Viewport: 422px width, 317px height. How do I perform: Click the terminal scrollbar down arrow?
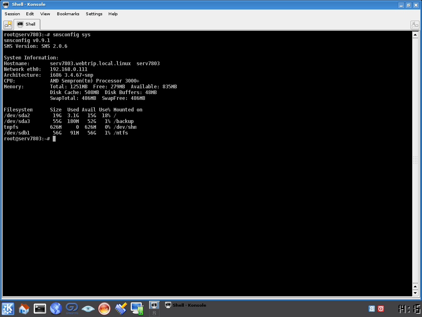click(x=415, y=293)
